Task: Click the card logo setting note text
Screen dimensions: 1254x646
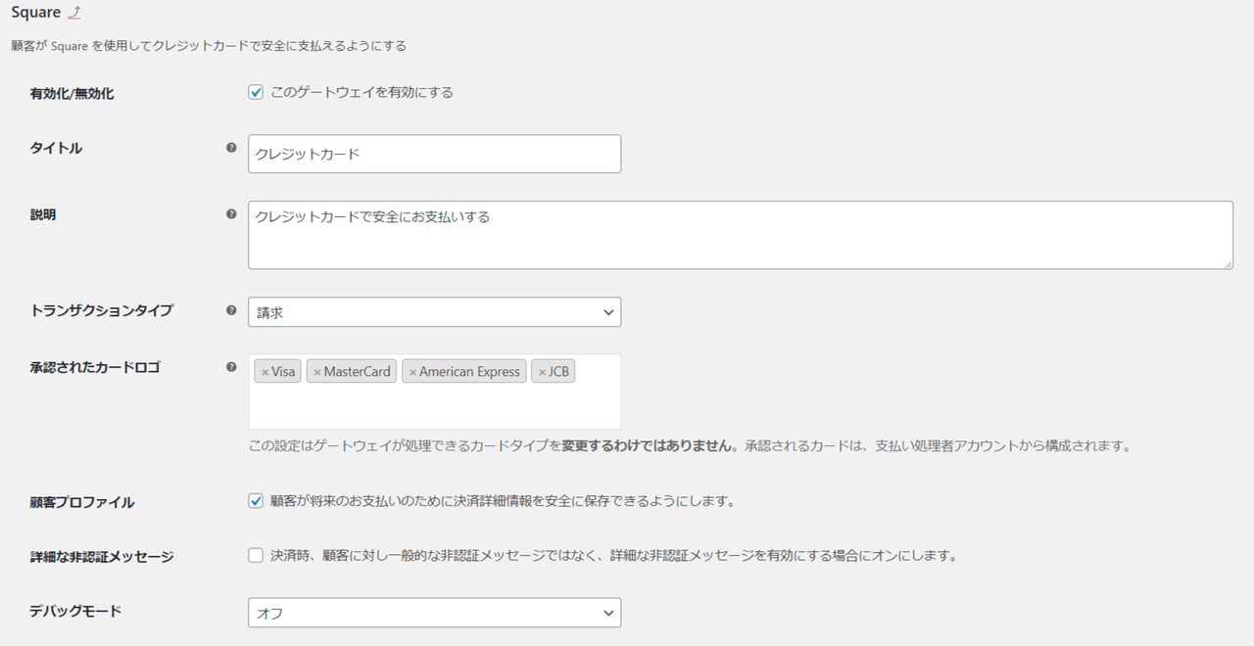Action: pyautogui.click(x=690, y=445)
